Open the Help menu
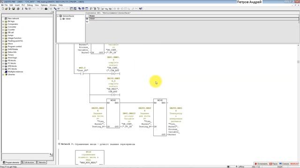 click(60, 5)
